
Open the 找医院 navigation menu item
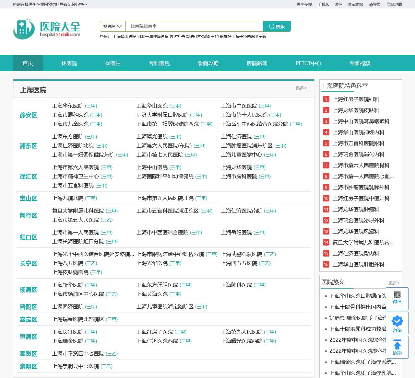[x=69, y=63]
